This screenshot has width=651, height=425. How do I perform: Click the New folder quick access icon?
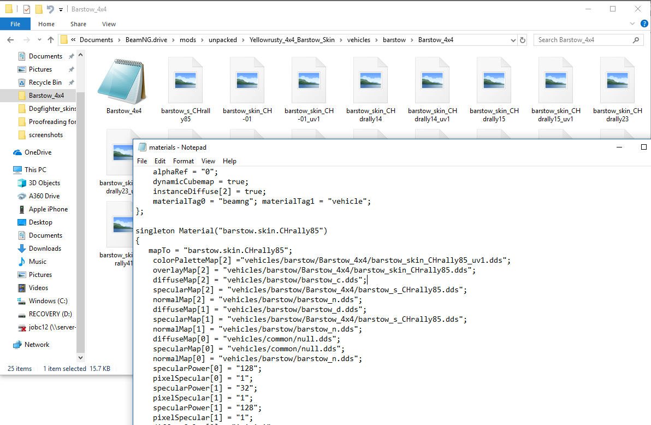pyautogui.click(x=39, y=9)
